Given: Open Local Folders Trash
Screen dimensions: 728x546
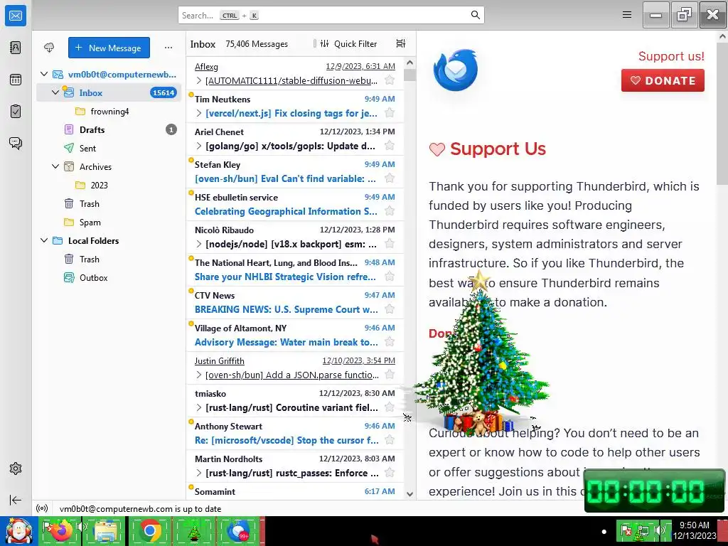Looking at the screenshot, I should pyautogui.click(x=109, y=259).
